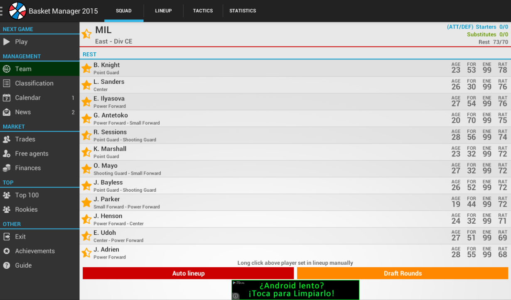Toggle the star next to E. Ilyasova
Image resolution: width=511 pixels, height=300 pixels.
click(86, 102)
